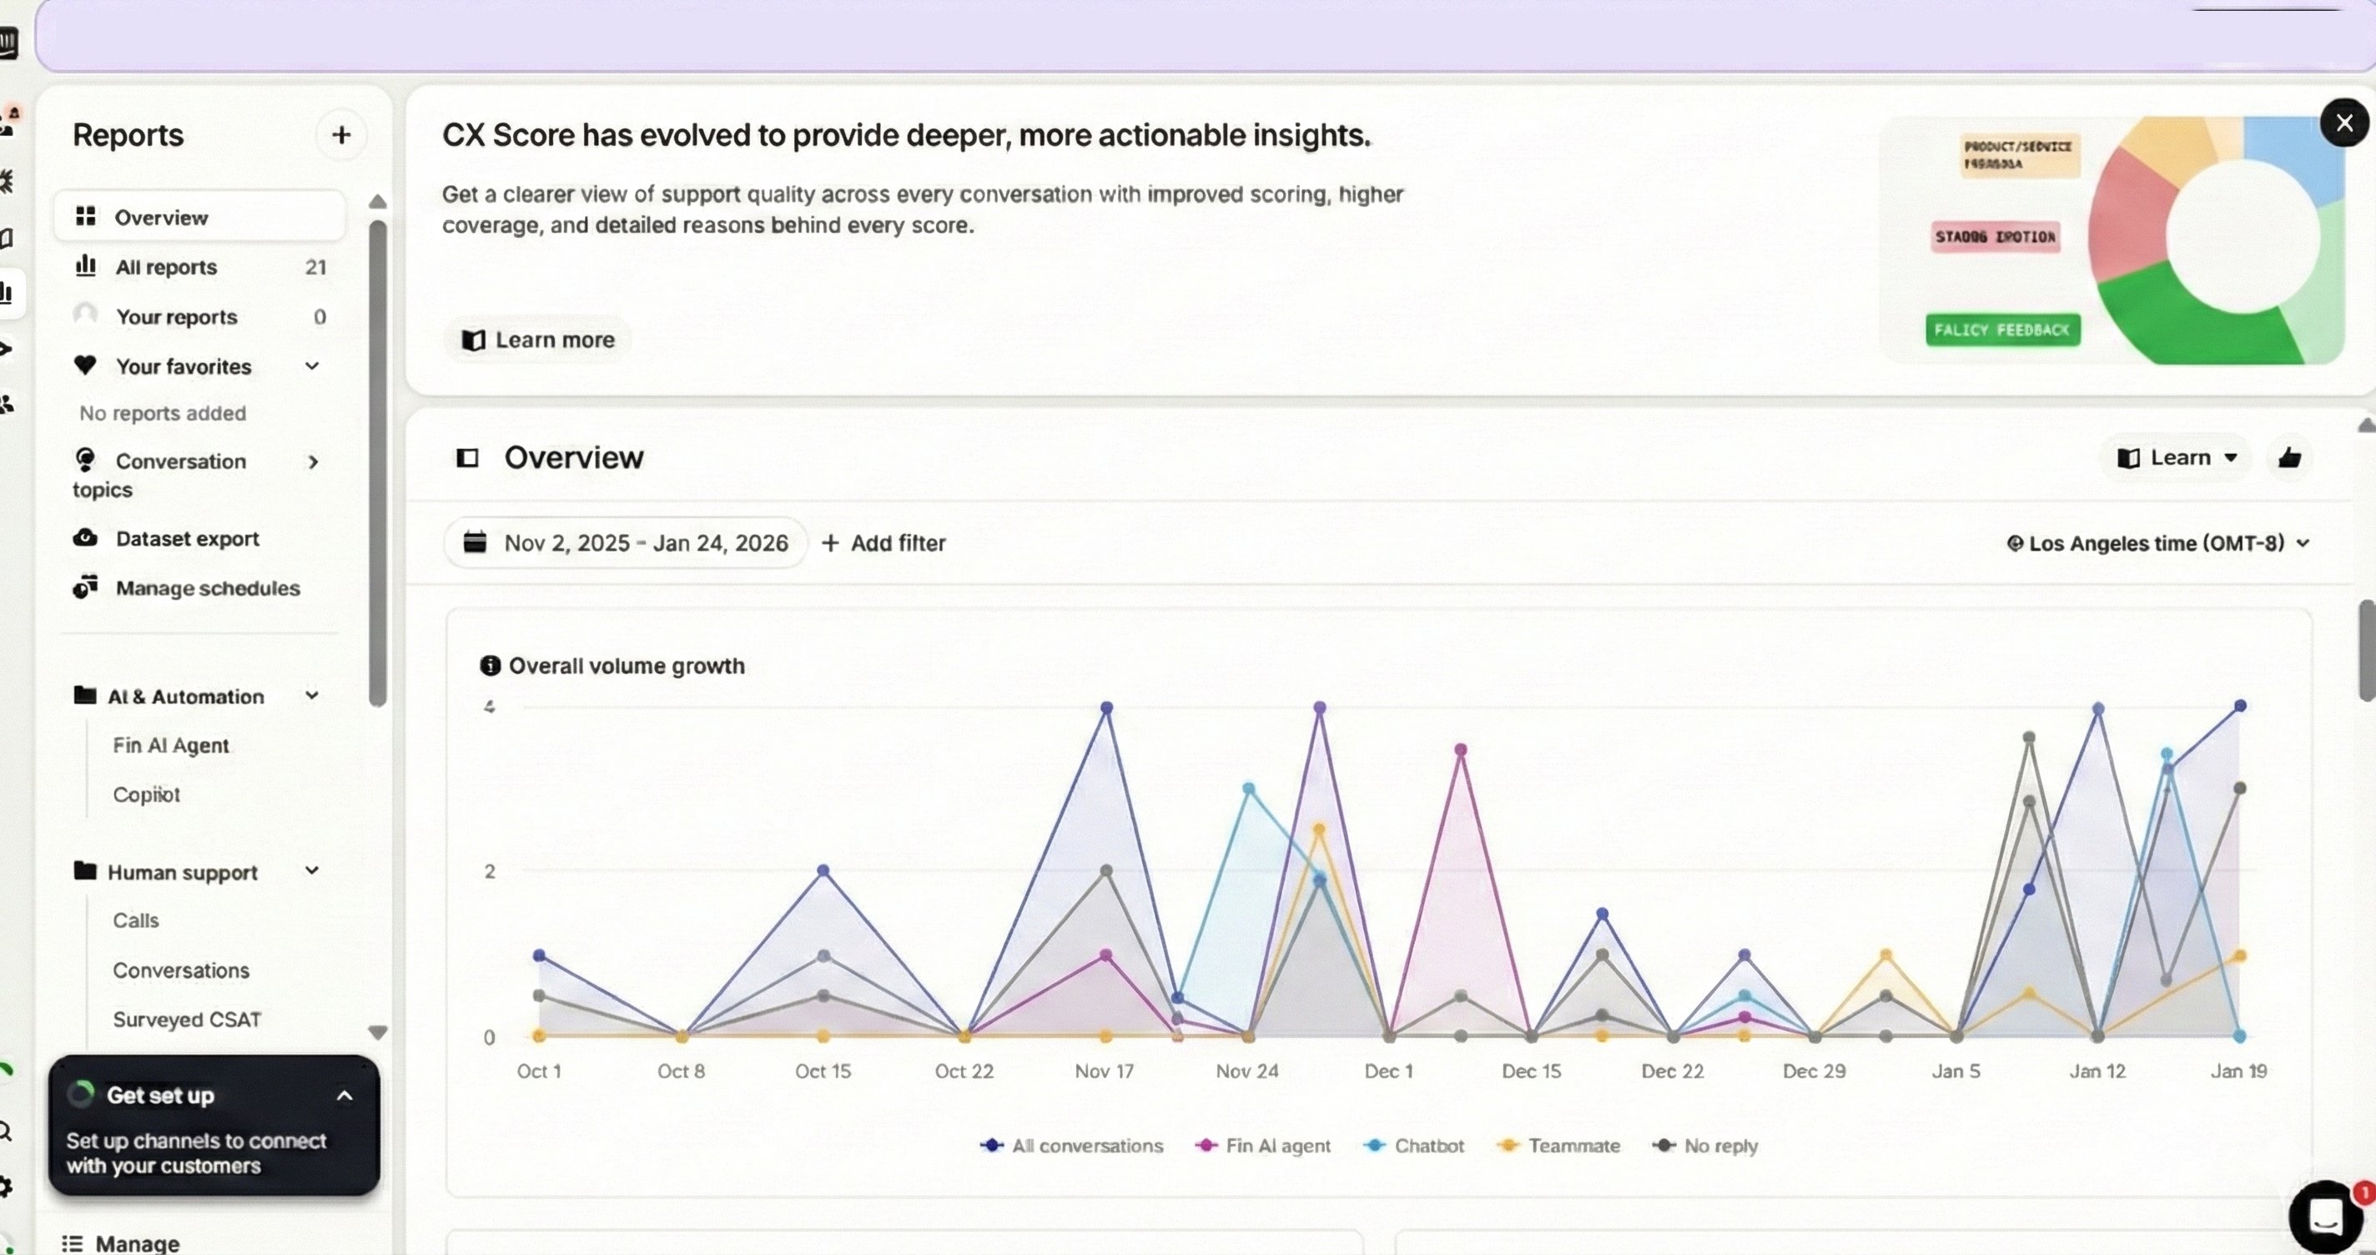Click the info icon for Overall volume growth
This screenshot has width=2376, height=1255.
tap(490, 665)
